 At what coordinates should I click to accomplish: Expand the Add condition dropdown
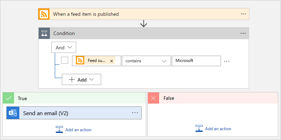81,79
